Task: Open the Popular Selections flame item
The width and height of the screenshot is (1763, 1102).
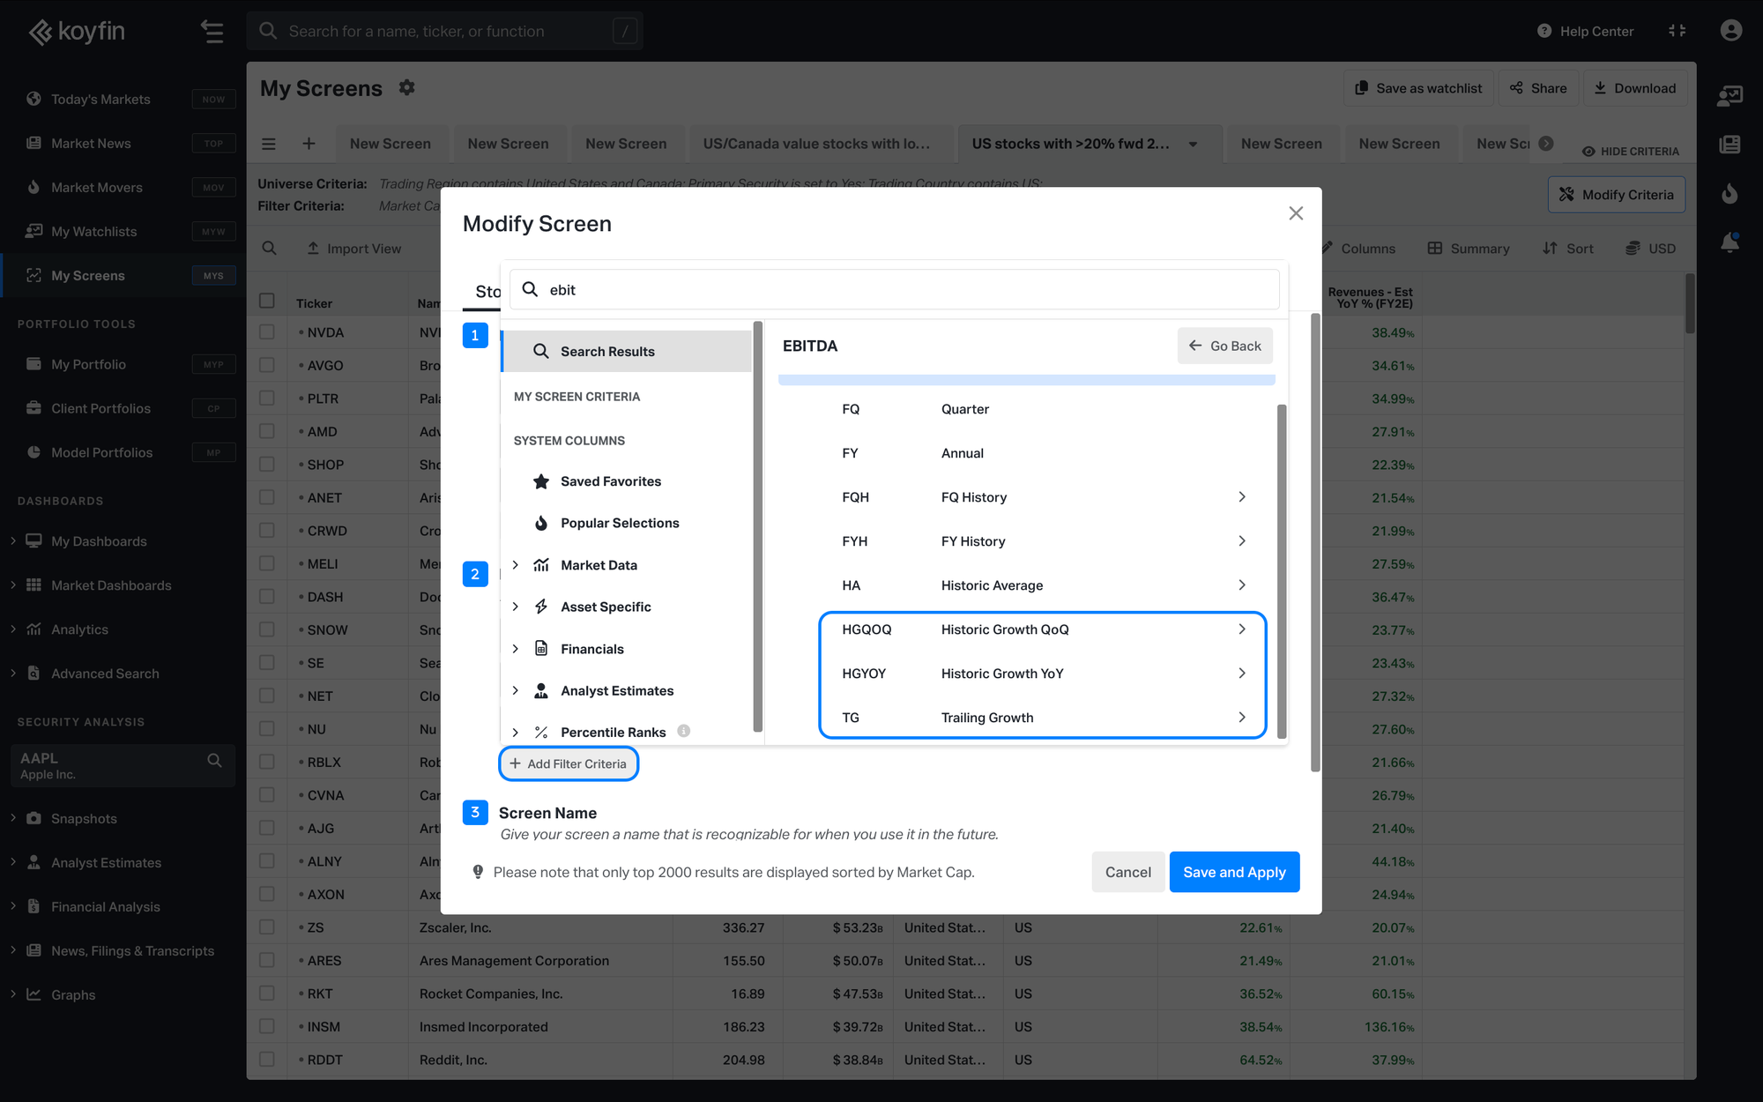Action: [x=619, y=523]
